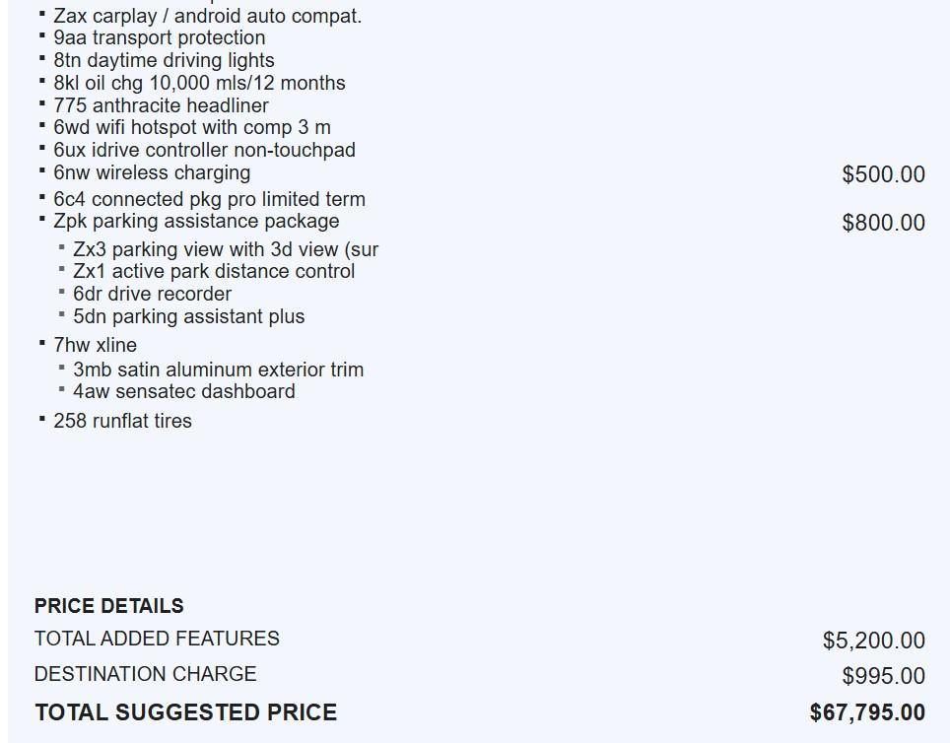Click the 8tn daytime driving lights entry
Viewport: 950px width, 743px height.
click(164, 60)
